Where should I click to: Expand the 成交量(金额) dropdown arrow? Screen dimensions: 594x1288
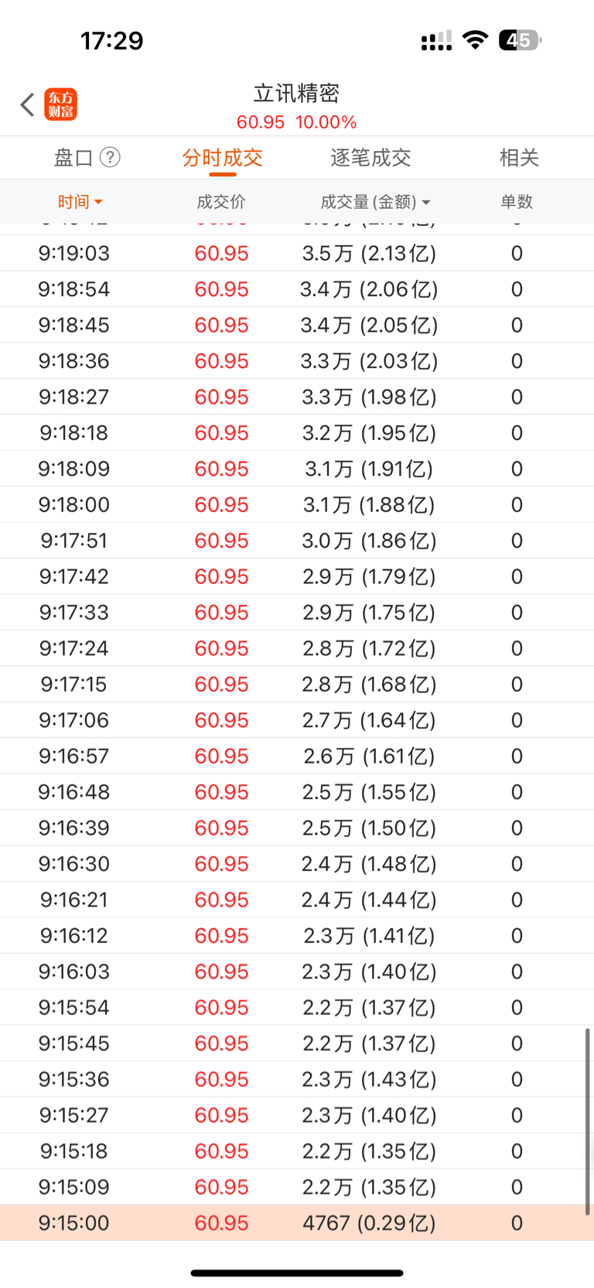426,203
